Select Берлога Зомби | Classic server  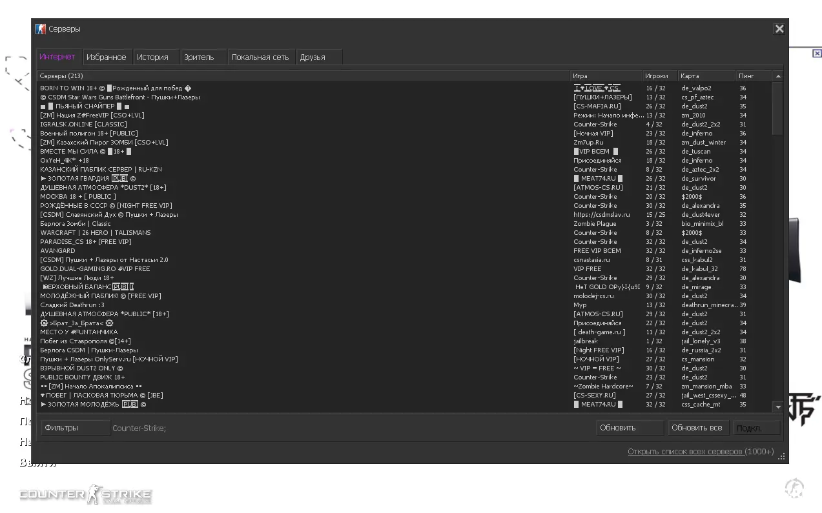(405, 224)
